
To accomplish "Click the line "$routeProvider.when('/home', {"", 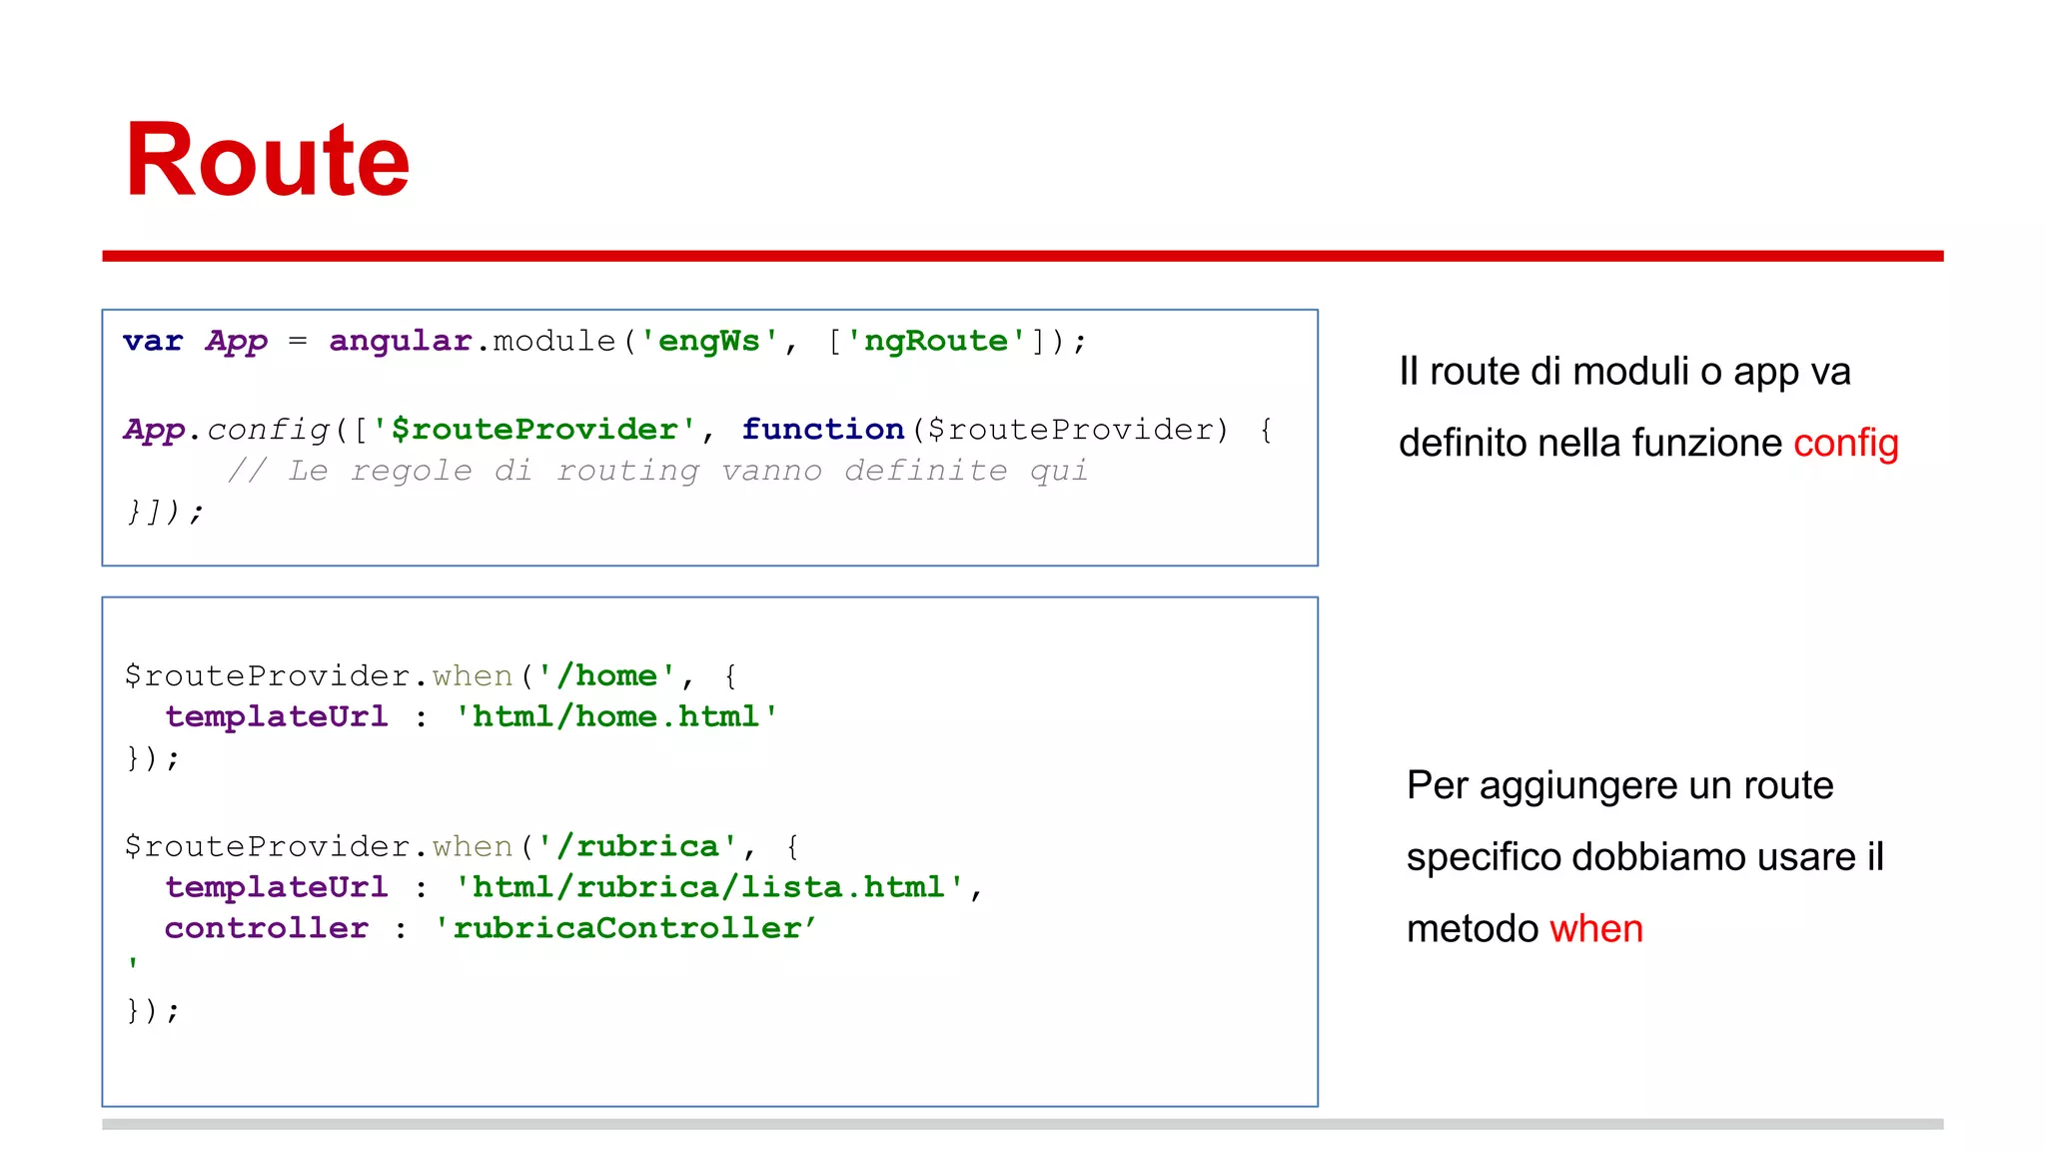I will tap(431, 676).
